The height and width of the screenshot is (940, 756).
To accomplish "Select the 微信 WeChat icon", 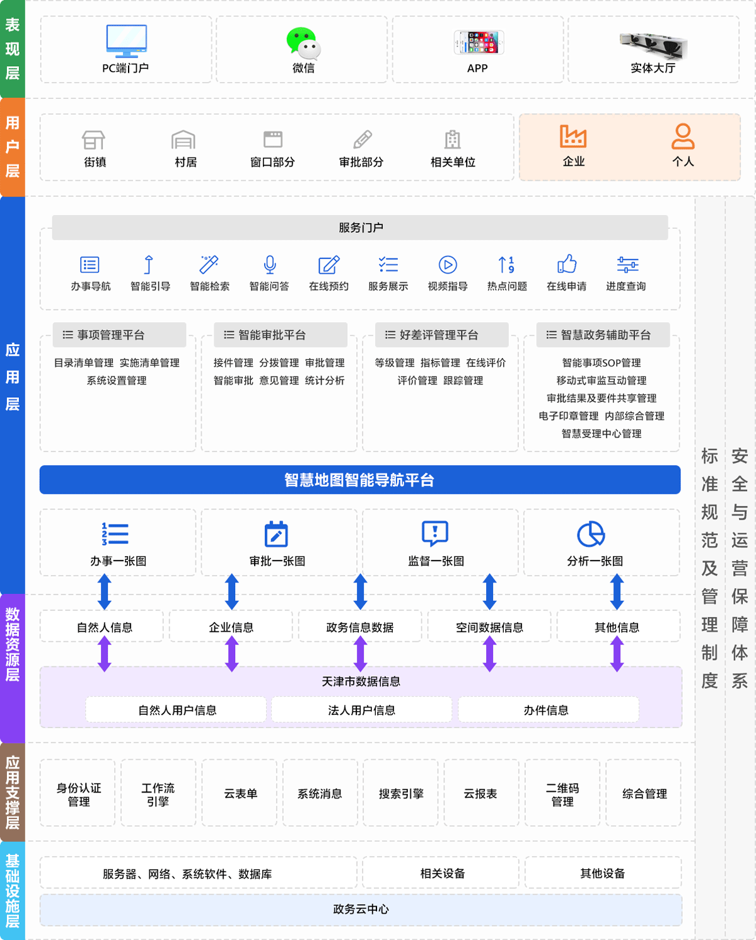I will coord(303,42).
